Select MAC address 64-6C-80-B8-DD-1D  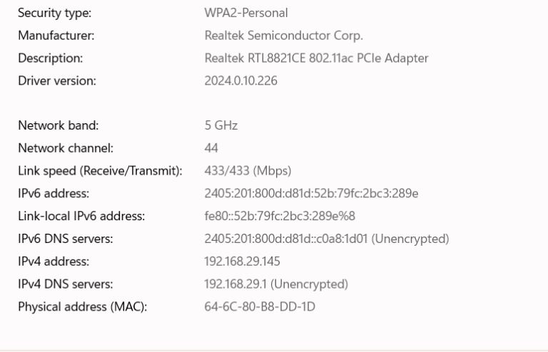click(x=260, y=307)
